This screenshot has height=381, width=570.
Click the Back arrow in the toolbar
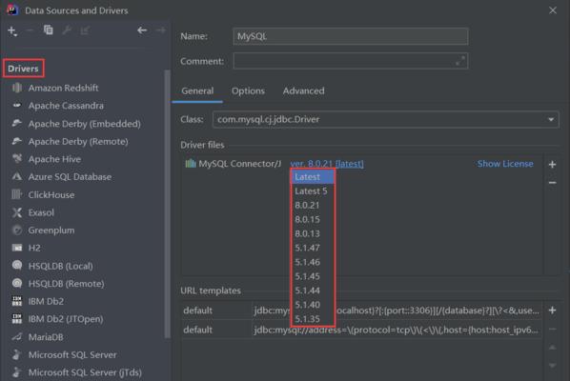click(x=142, y=30)
